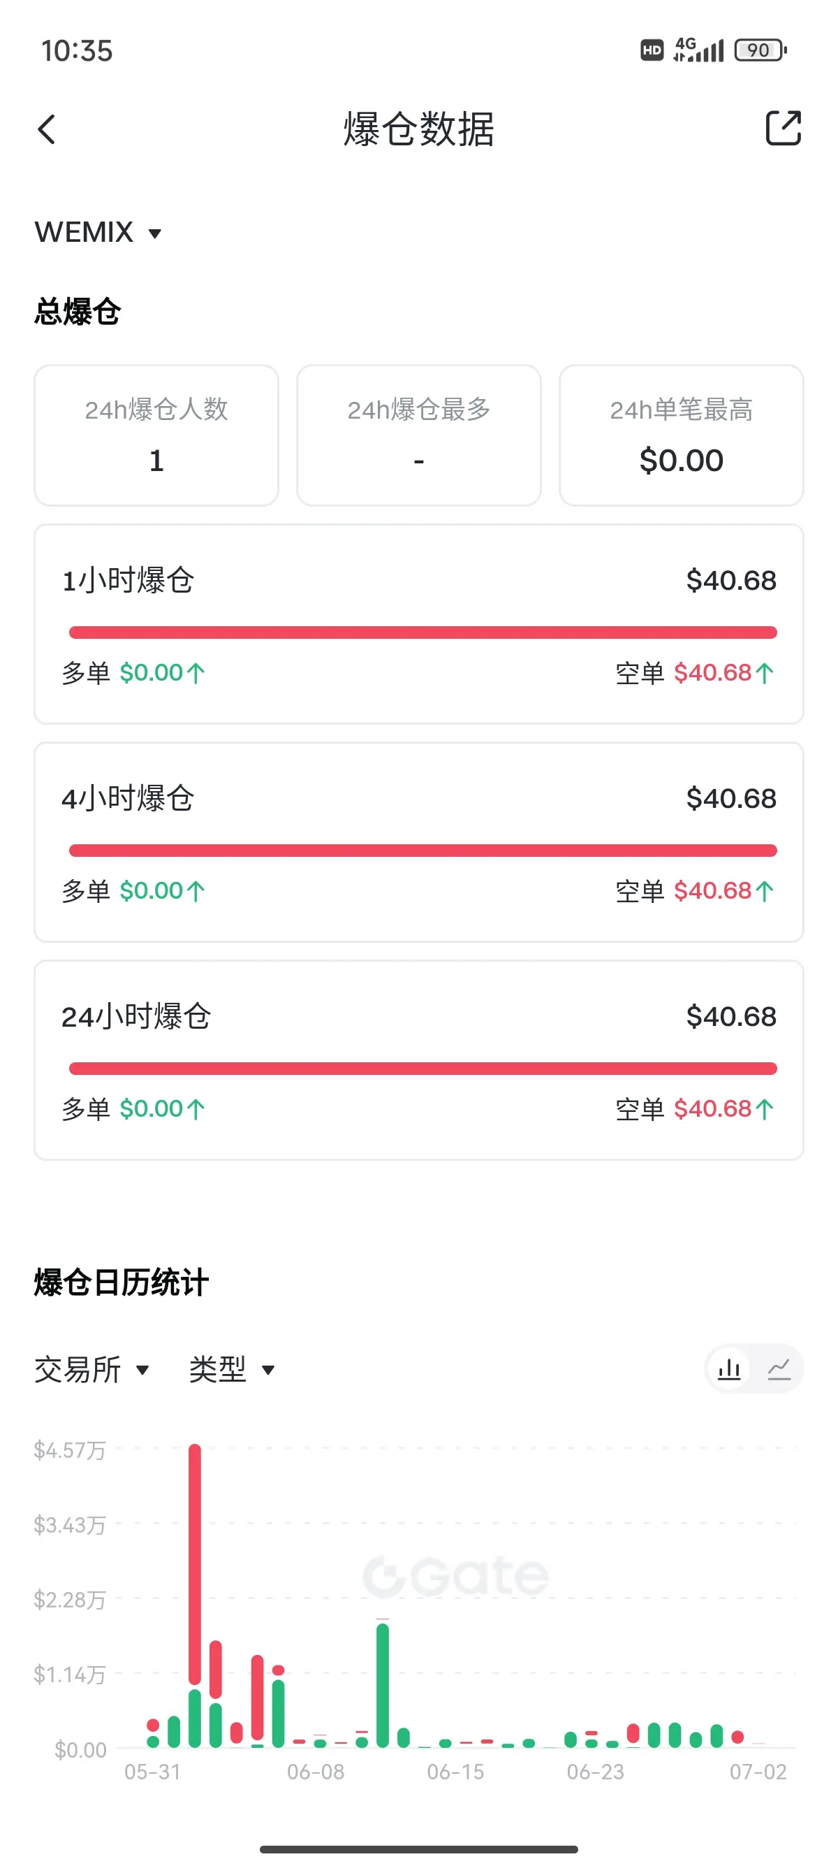The image size is (838, 1866).
Task: Tap the 24h爆仓最多 card
Action: point(419,435)
